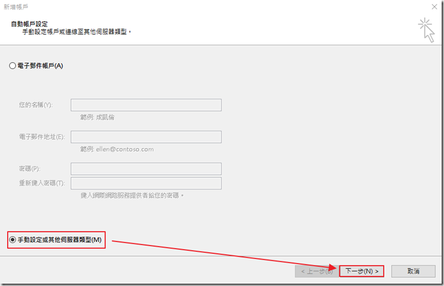Image resolution: width=444 pixels, height=286 pixels.
Task: Select the 手動設定或其他伺服器類型(M) radio option
Action: 13,239
